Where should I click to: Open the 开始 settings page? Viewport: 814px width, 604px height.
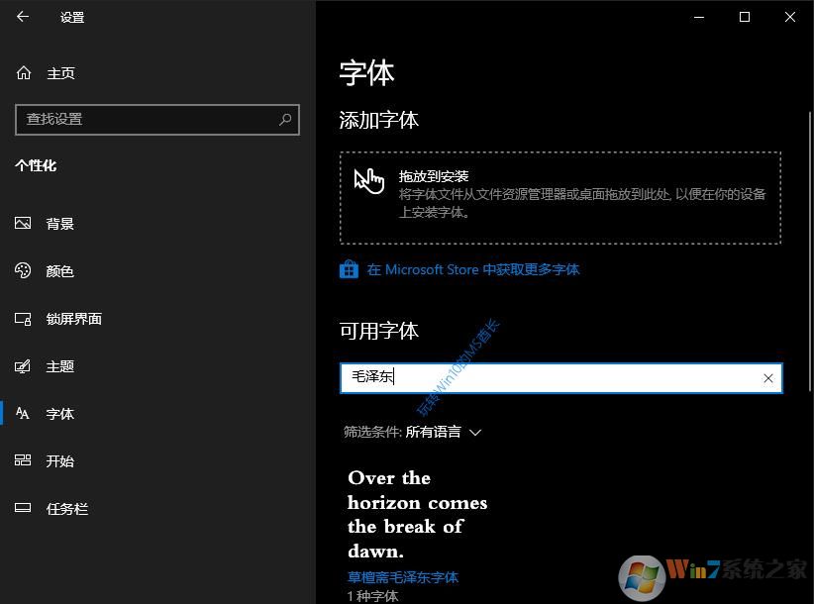click(x=59, y=460)
